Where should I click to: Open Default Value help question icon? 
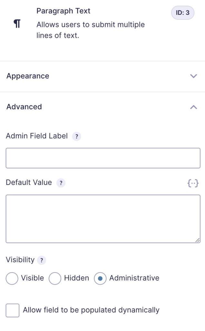click(x=61, y=183)
